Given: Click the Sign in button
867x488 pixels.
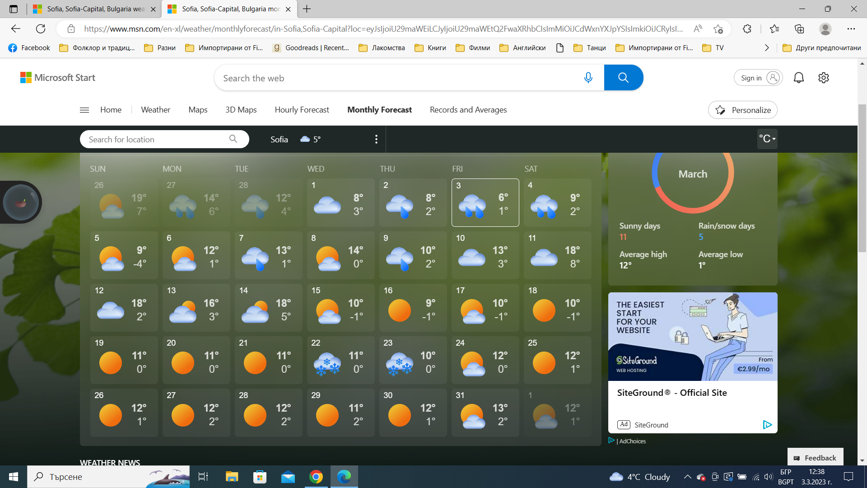Looking at the screenshot, I should (x=758, y=78).
